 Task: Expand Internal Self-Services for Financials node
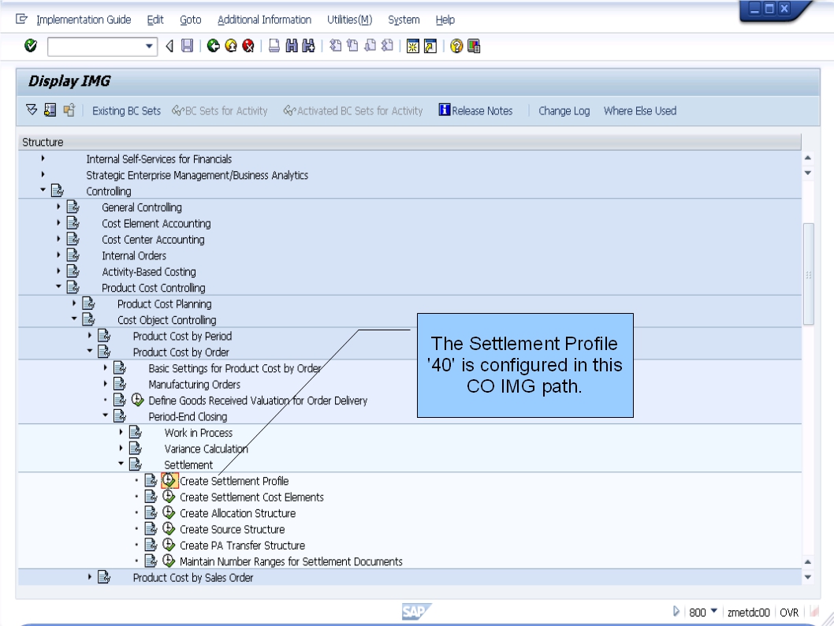(x=43, y=158)
